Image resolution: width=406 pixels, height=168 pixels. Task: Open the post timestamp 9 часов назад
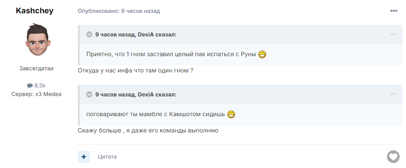pyautogui.click(x=141, y=11)
